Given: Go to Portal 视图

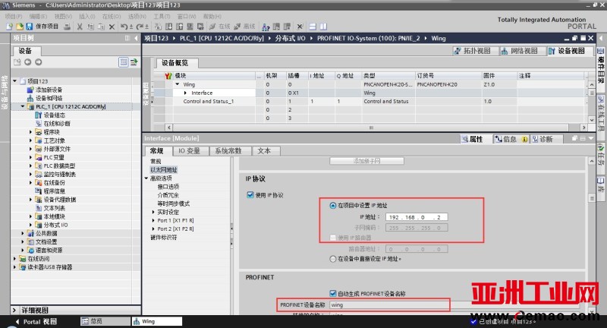Looking at the screenshot, I should coord(36,322).
